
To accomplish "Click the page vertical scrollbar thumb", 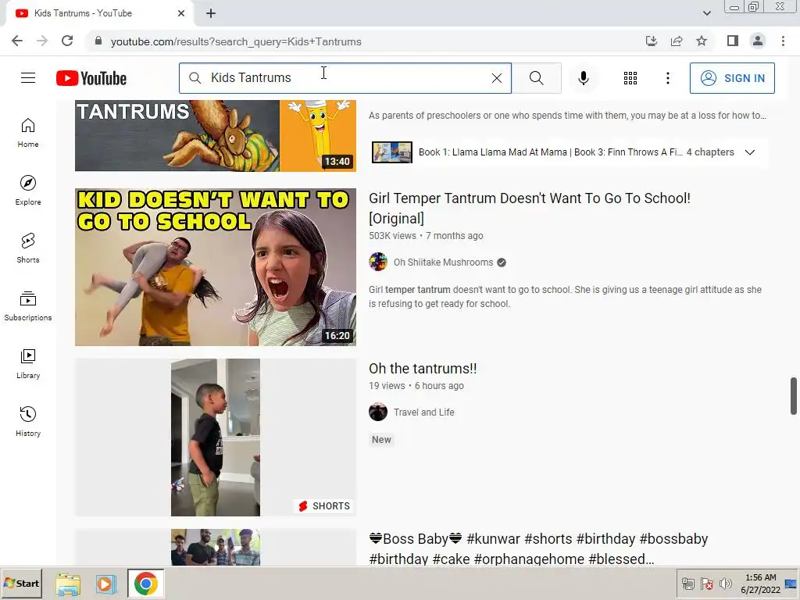I will coord(794,396).
